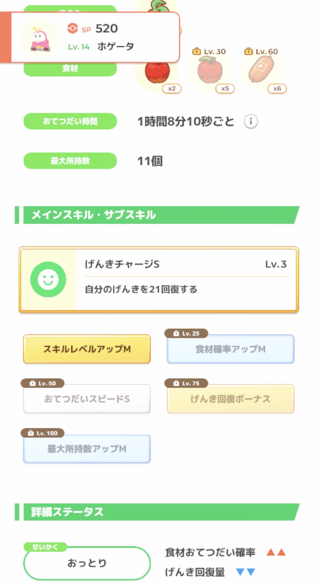Select the スキルレベルアップM sub skill
This screenshot has width=317, height=584.
[x=87, y=349]
